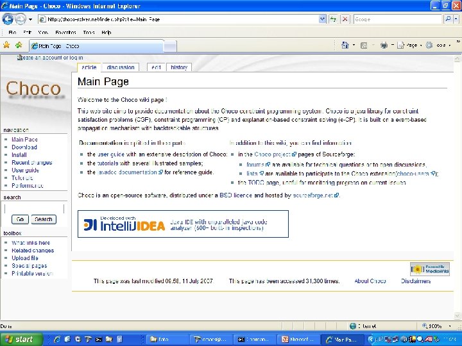Viewport: 462px width, 346px height.
Task: Open the View menu
Action: click(43, 33)
